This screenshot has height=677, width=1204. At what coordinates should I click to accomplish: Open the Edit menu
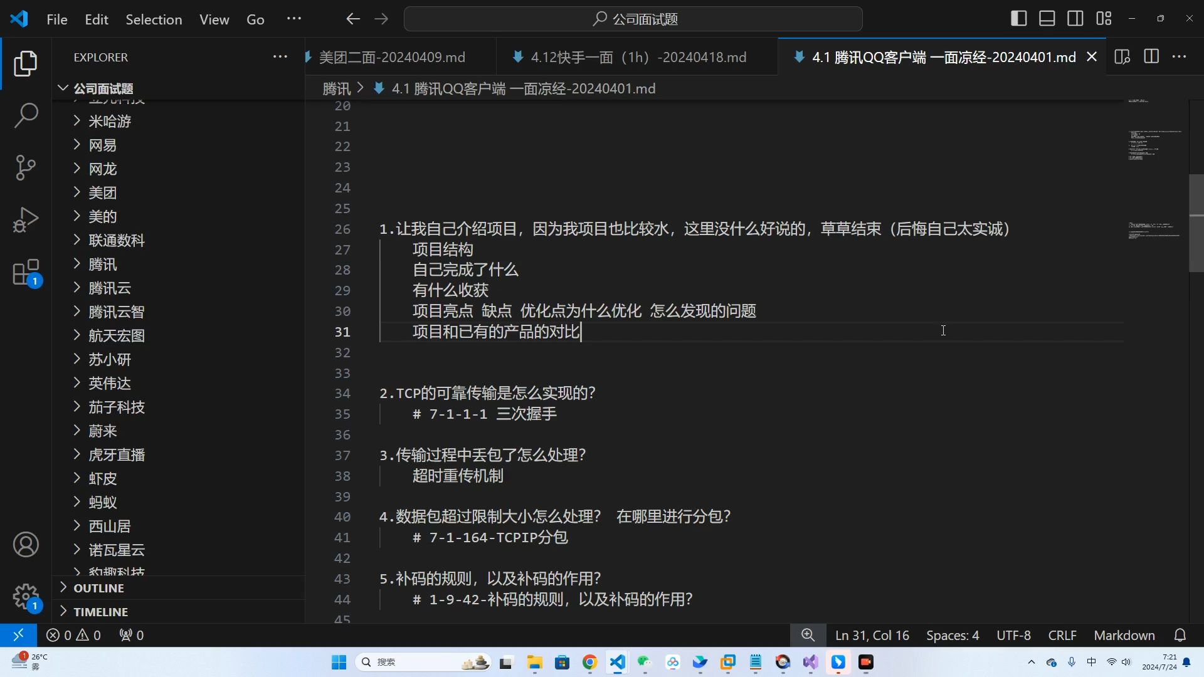97,19
